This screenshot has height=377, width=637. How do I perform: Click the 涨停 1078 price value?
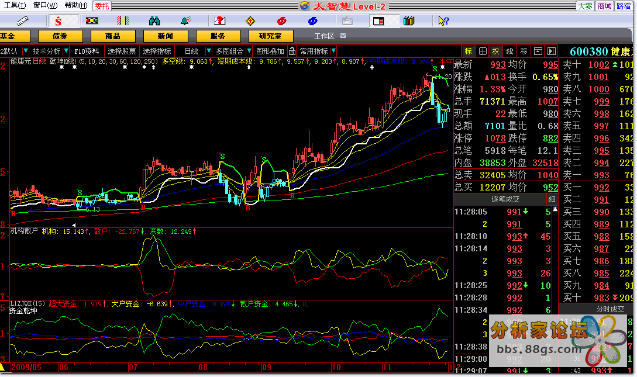point(495,139)
